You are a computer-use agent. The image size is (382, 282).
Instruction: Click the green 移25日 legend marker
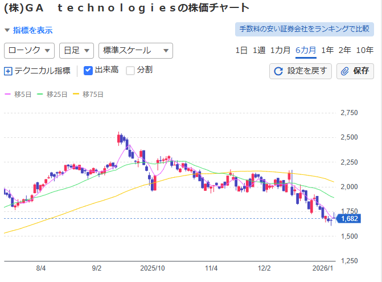click(40, 94)
